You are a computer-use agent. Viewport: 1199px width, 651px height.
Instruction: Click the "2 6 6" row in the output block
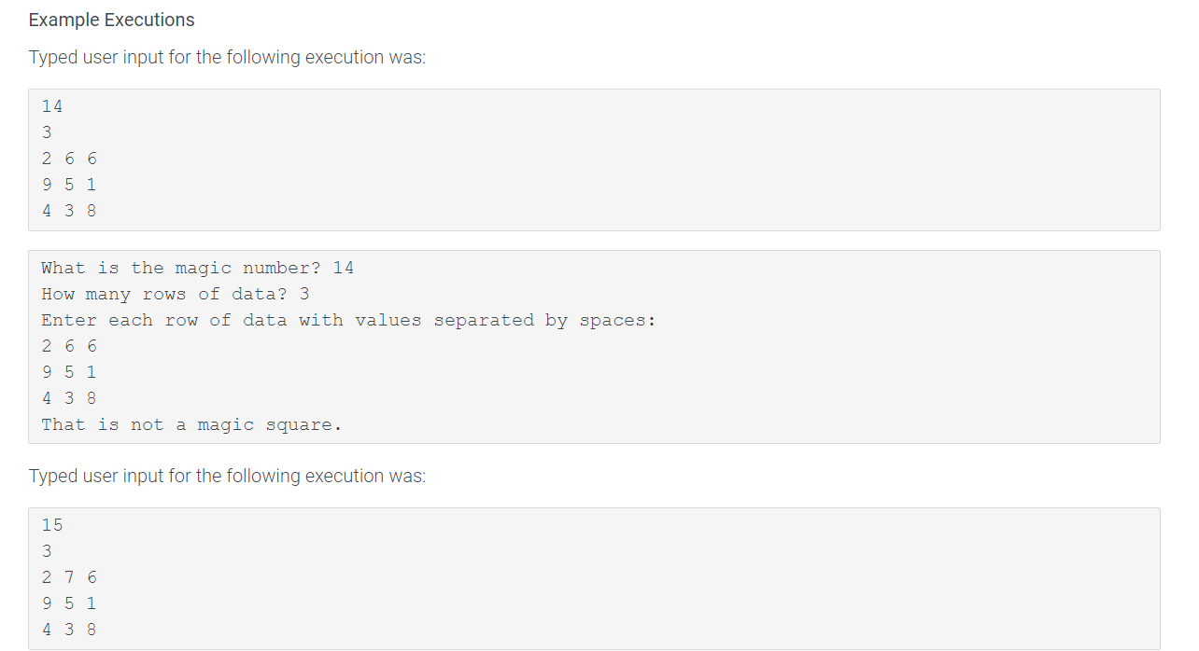point(69,346)
